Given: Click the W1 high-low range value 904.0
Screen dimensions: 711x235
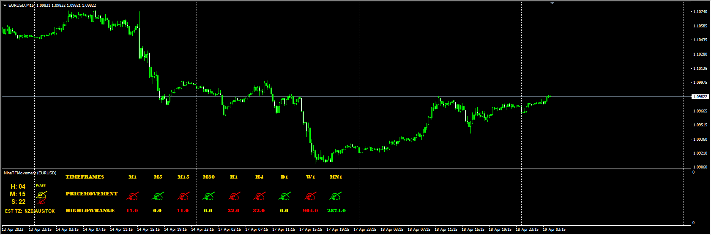Looking at the screenshot, I should click(x=310, y=211).
